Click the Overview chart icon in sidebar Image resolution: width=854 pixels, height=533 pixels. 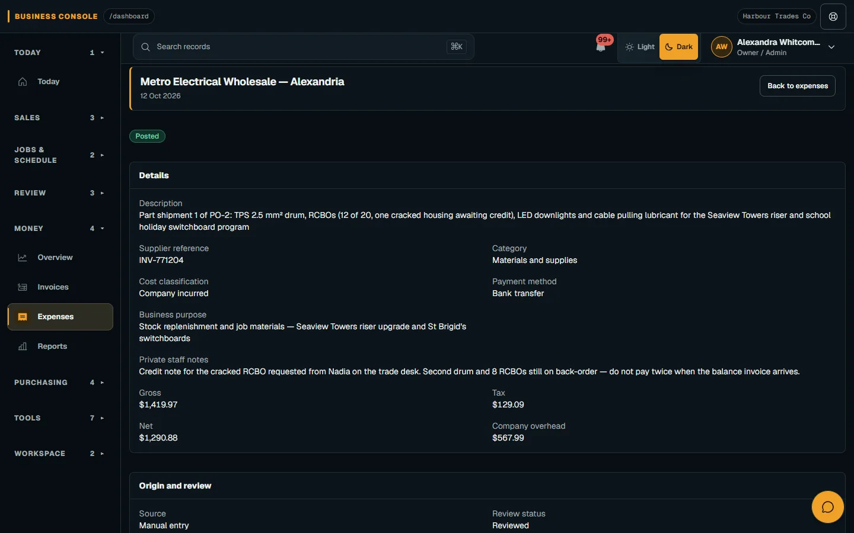pos(23,258)
